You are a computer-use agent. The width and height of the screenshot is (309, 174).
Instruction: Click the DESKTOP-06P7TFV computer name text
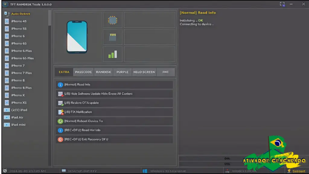click(x=82, y=171)
